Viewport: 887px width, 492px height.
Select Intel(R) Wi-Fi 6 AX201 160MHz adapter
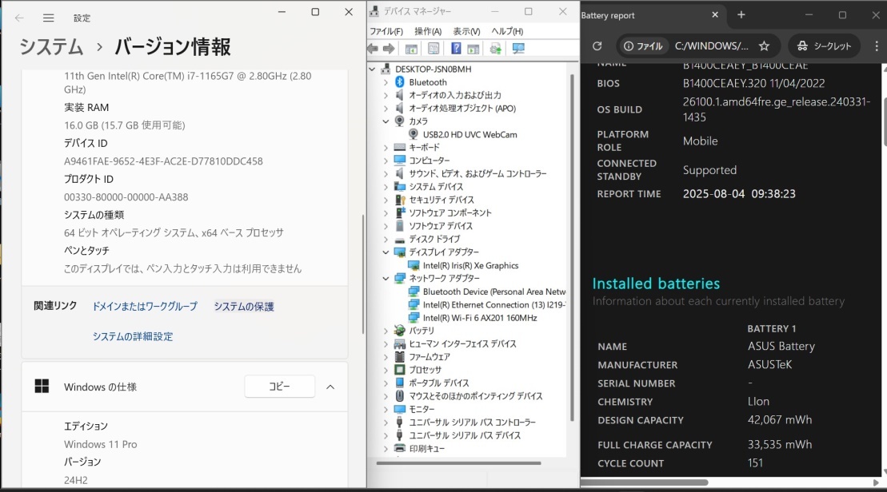pyautogui.click(x=480, y=318)
